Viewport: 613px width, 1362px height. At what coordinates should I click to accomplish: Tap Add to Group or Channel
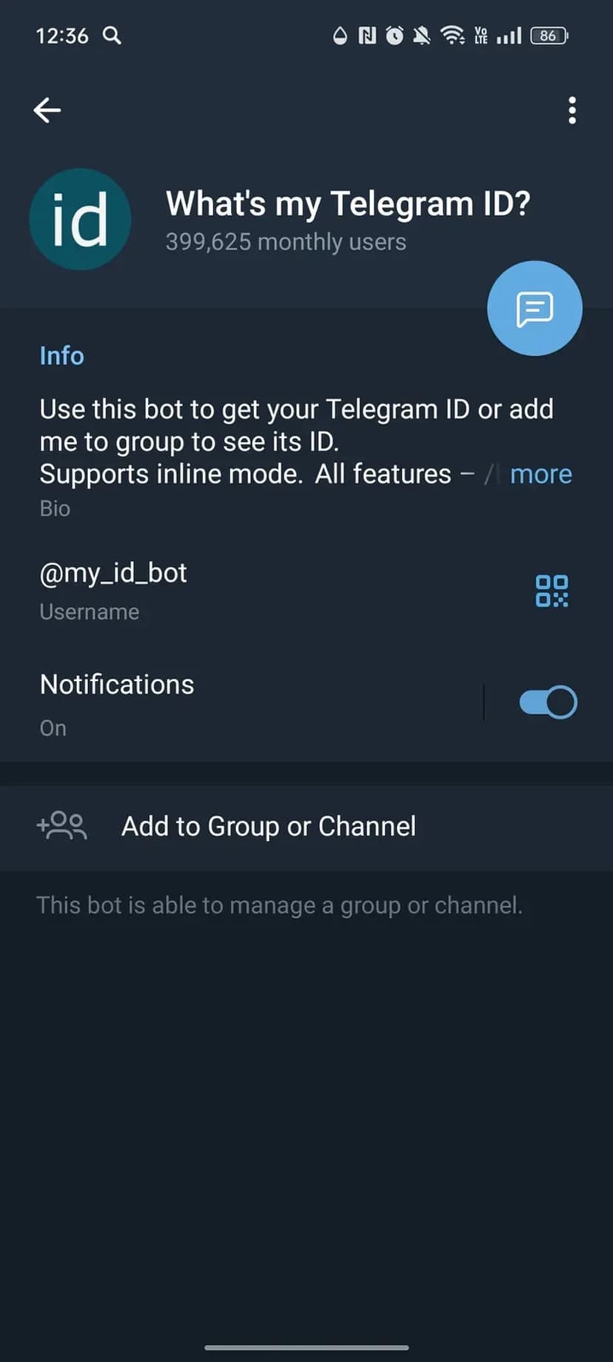pyautogui.click(x=268, y=826)
